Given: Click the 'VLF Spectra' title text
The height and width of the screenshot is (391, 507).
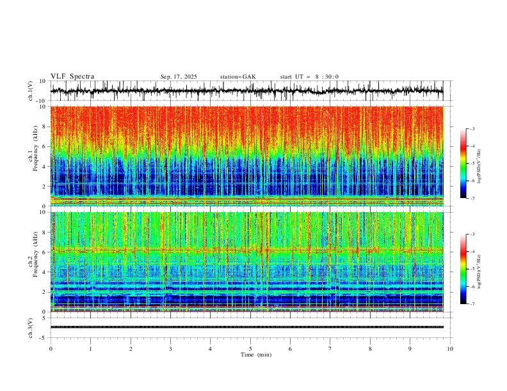Looking at the screenshot, I should pos(72,77).
